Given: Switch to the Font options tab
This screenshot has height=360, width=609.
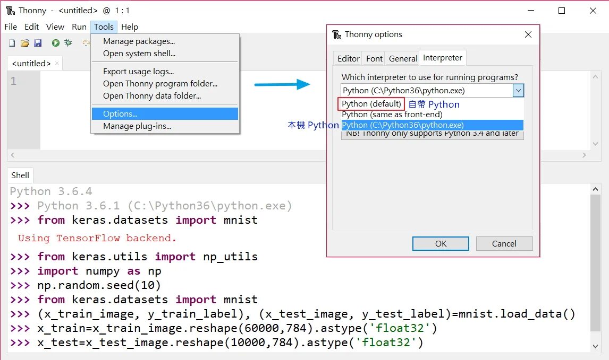Looking at the screenshot, I should click(x=374, y=58).
